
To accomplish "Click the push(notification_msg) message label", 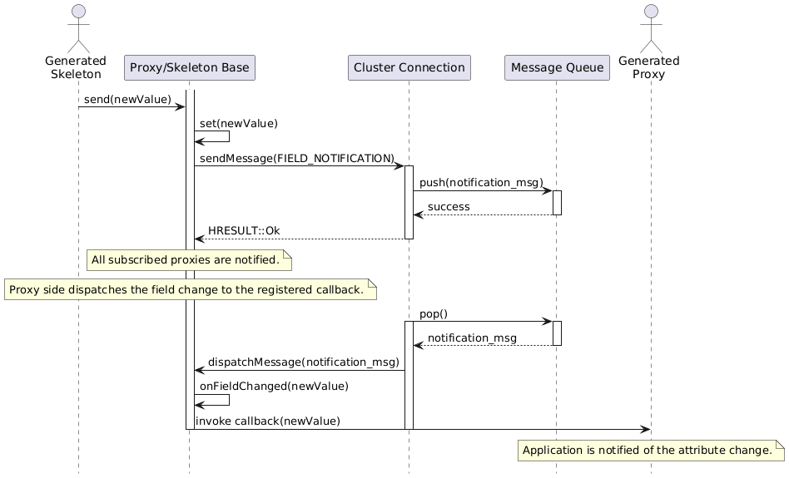I will pyautogui.click(x=481, y=183).
